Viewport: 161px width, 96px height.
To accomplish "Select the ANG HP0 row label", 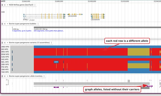I will click(5, 47).
